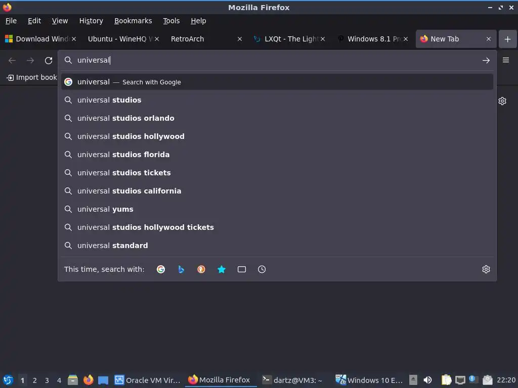Open the View menu

click(x=60, y=21)
